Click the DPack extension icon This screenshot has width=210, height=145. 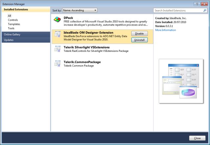[58, 21]
